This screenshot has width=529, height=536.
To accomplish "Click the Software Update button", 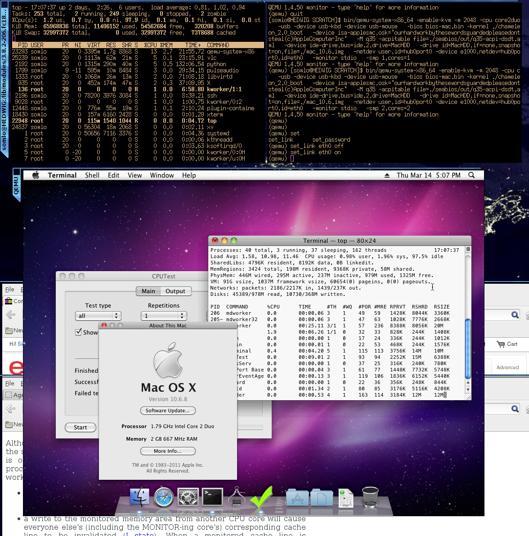I will tap(167, 411).
